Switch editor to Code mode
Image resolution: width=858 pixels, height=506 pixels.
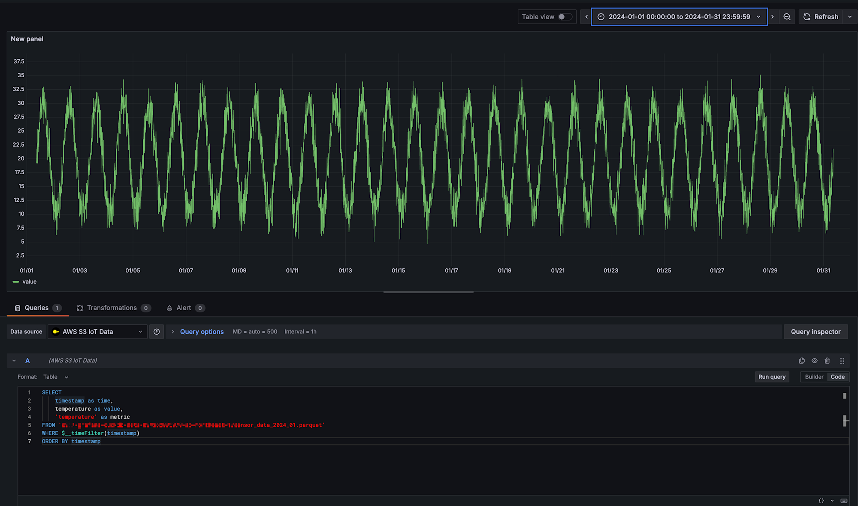pyautogui.click(x=837, y=377)
